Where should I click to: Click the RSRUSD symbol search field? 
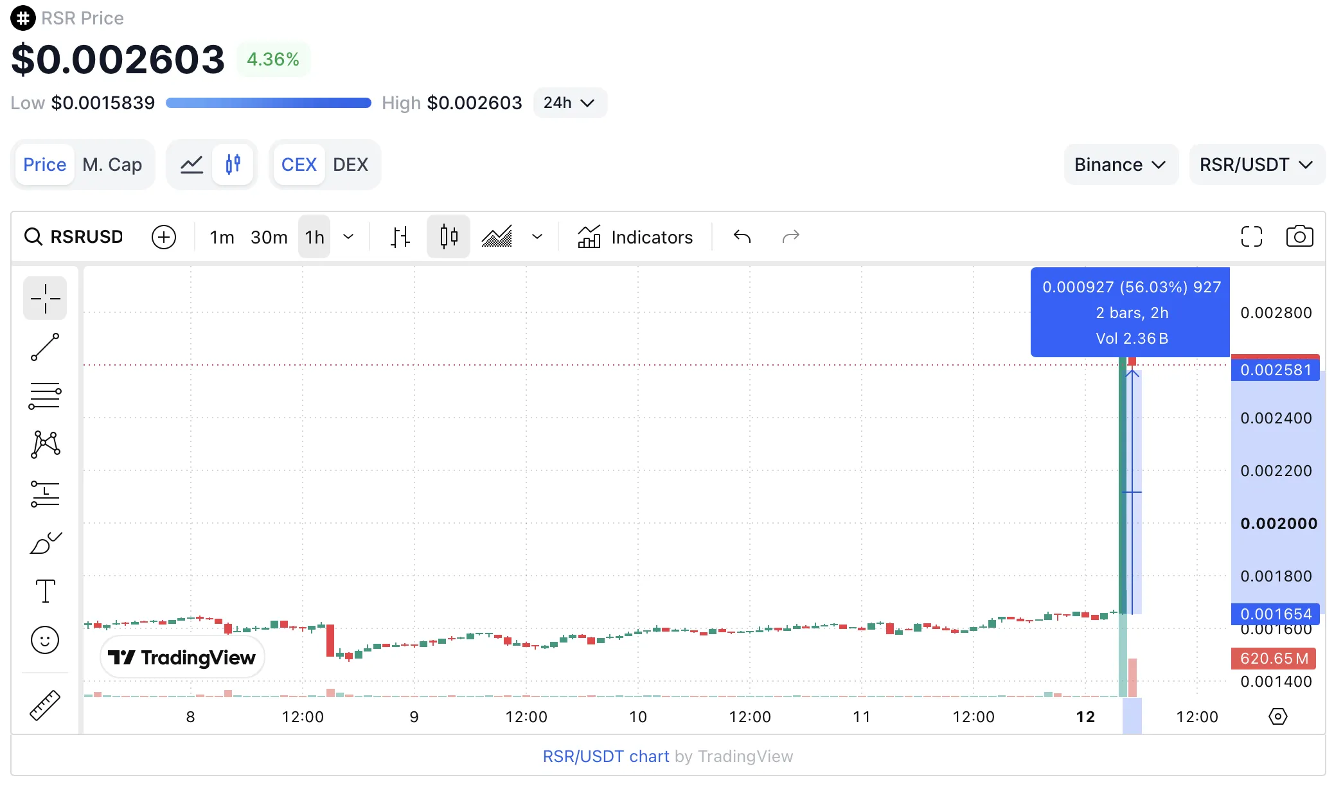73,237
